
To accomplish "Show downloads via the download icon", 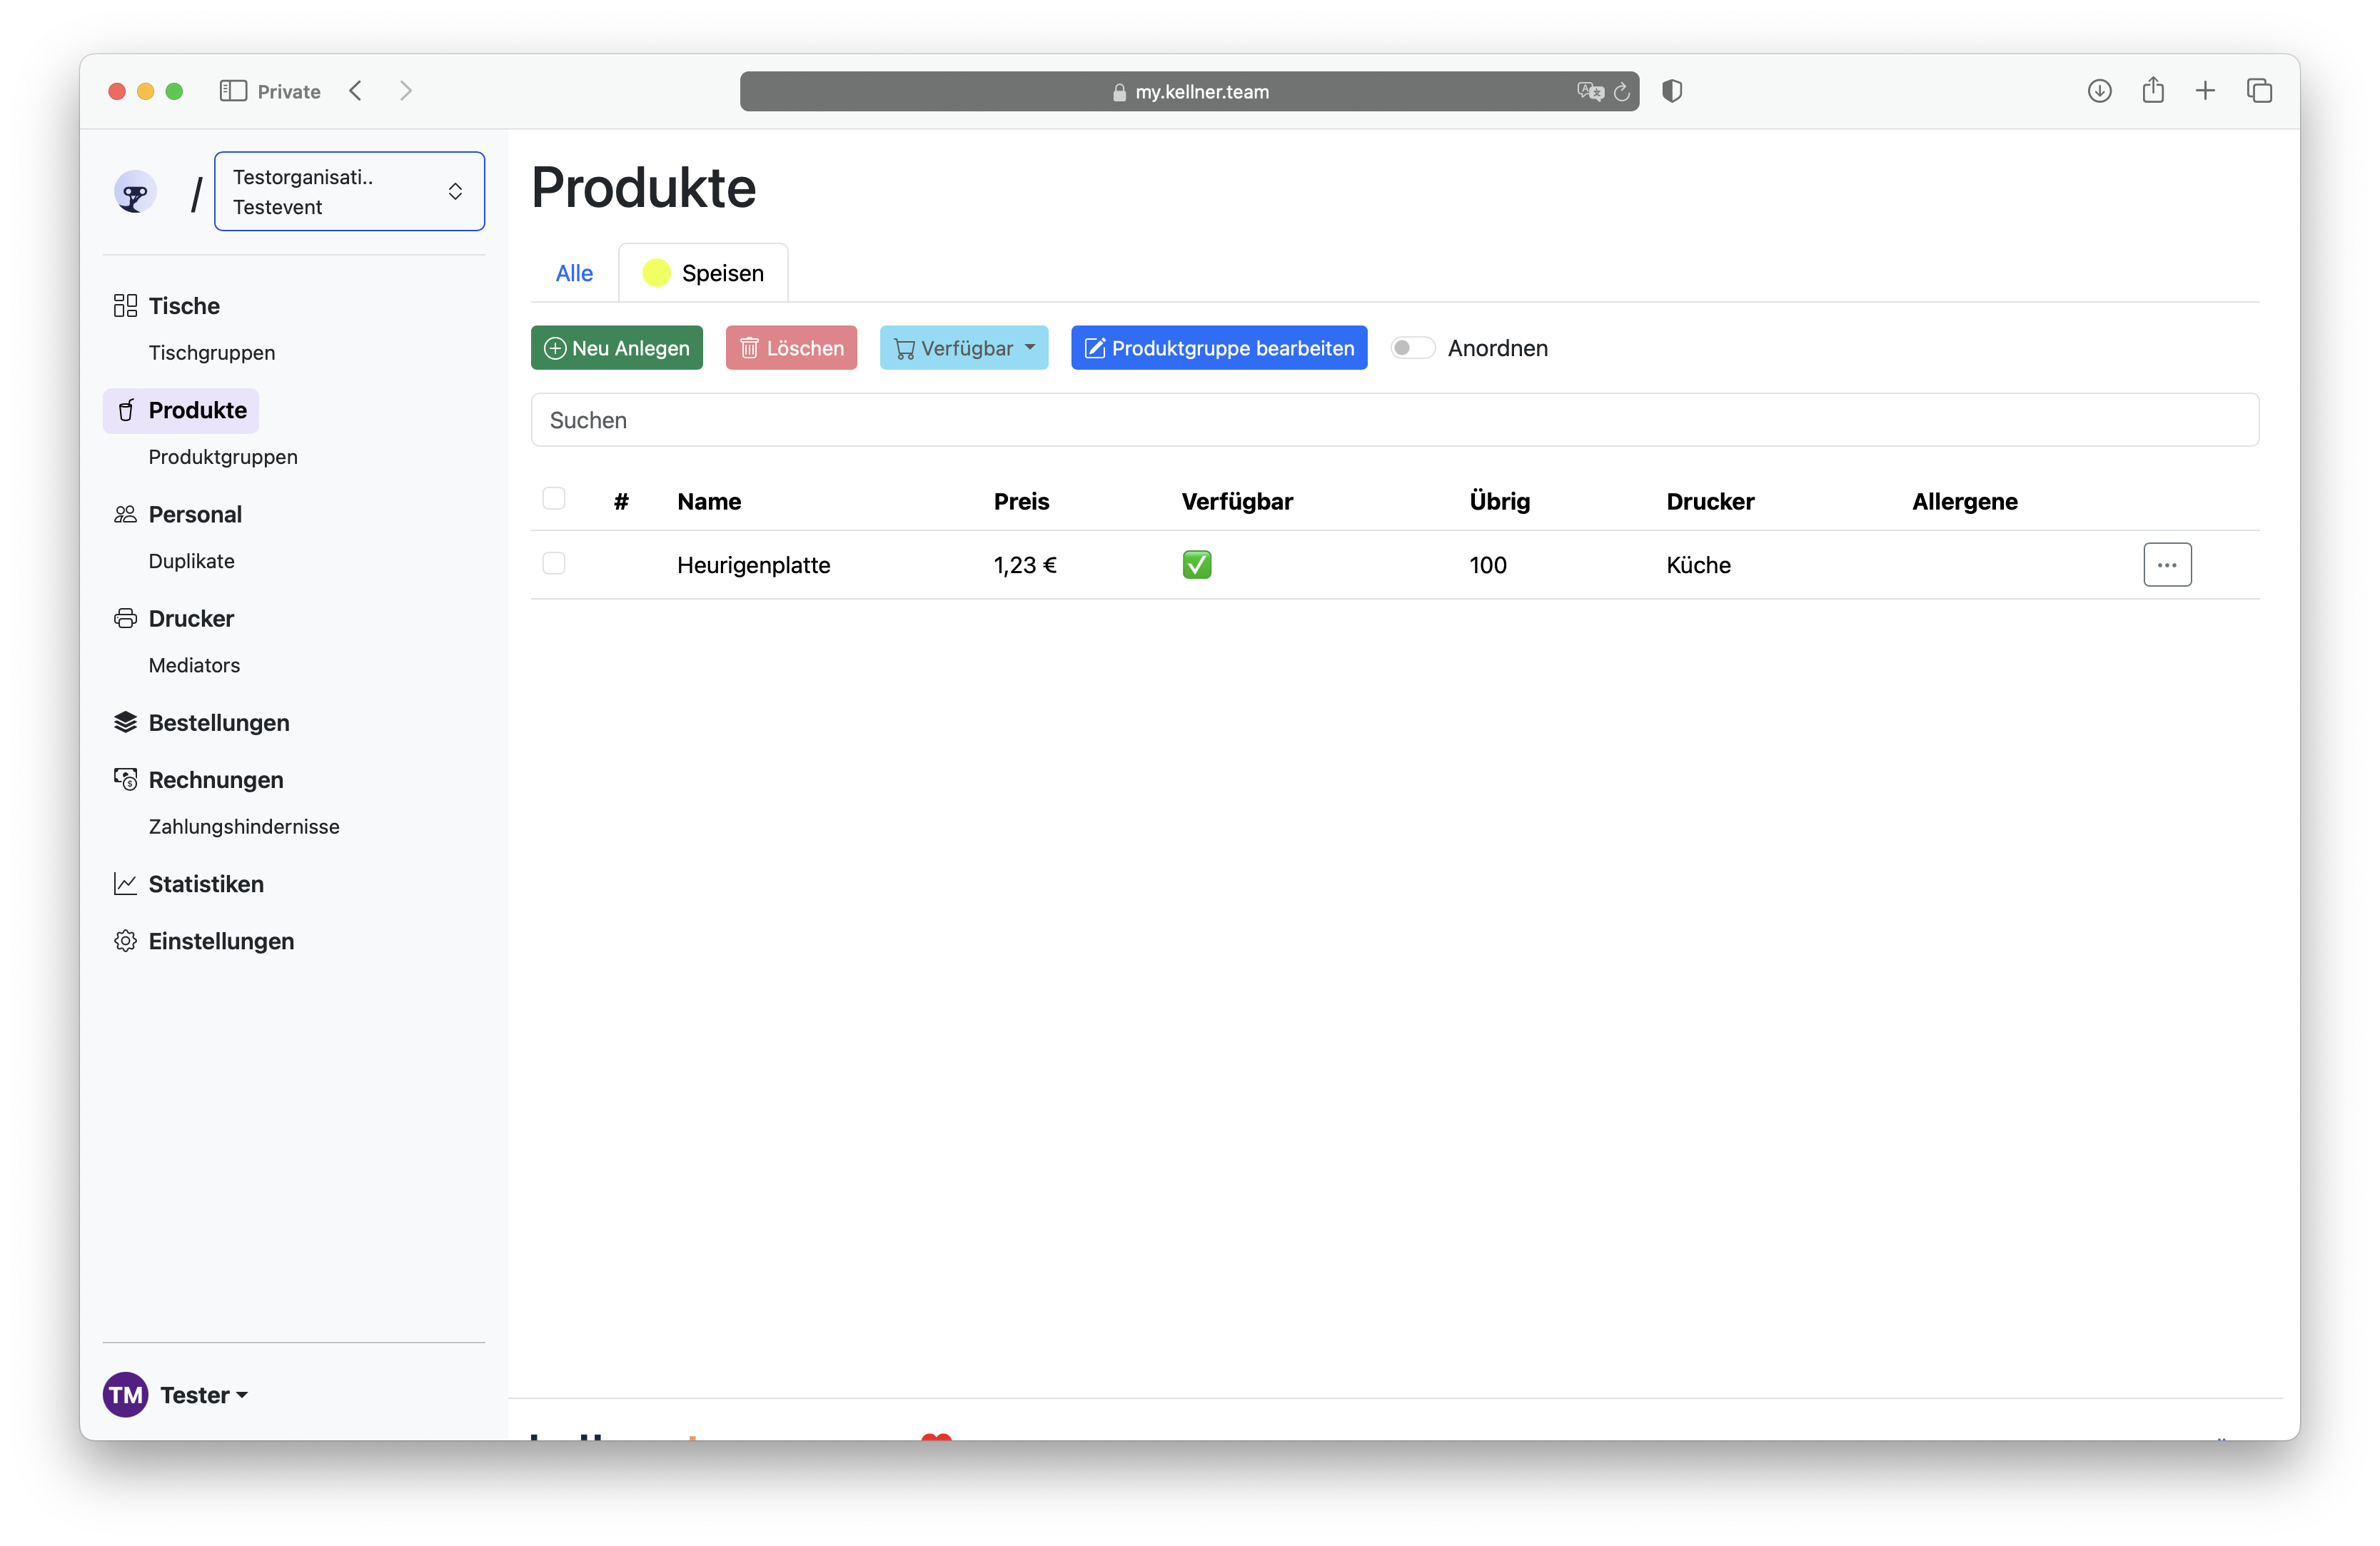I will (2099, 91).
